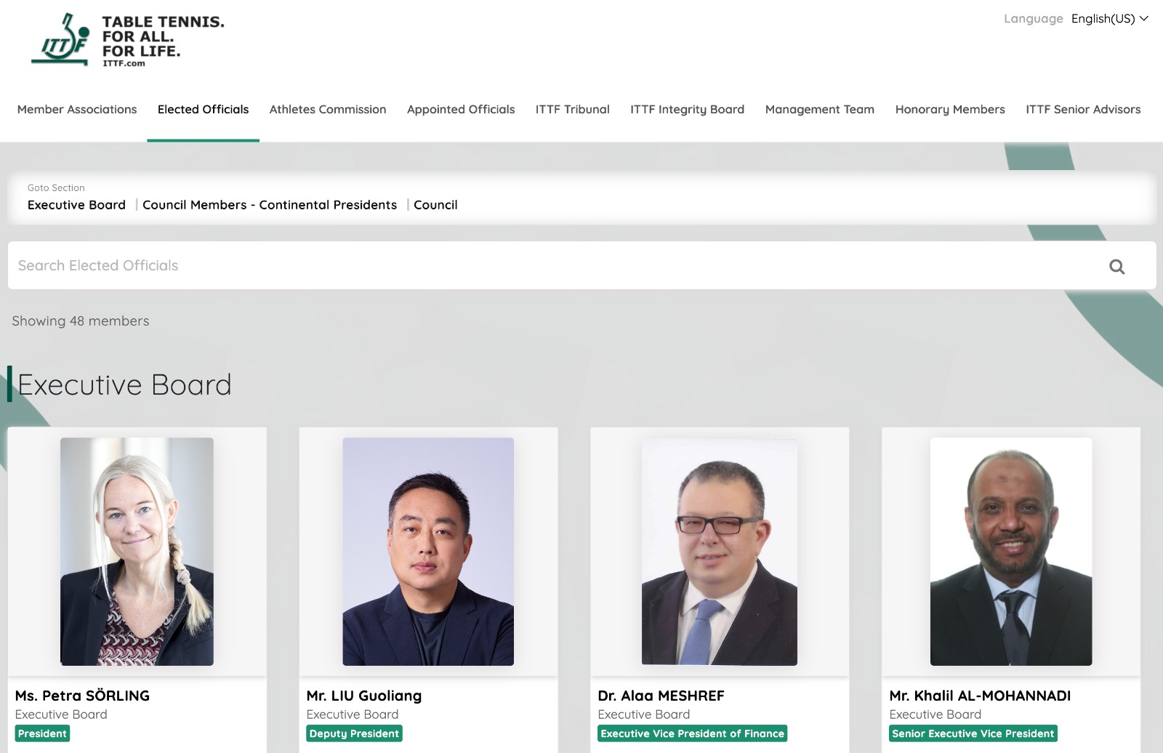
Task: Click the search magnifier icon
Action: [1116, 267]
